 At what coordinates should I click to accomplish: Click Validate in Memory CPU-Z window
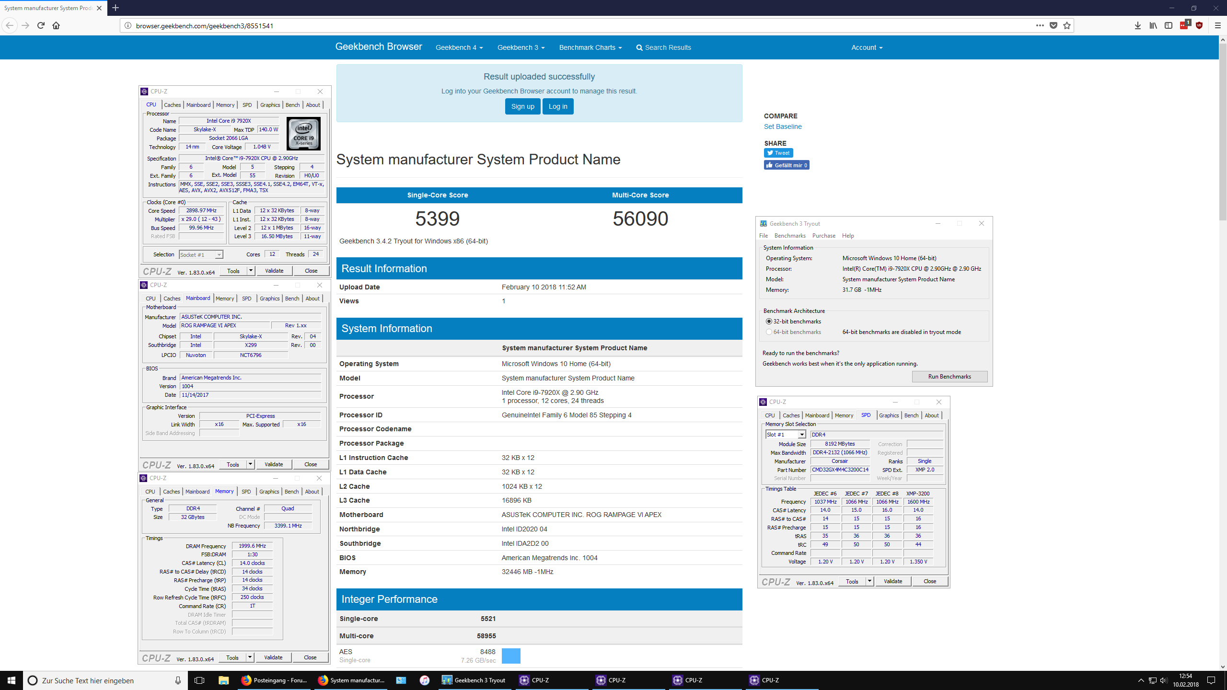pyautogui.click(x=273, y=657)
